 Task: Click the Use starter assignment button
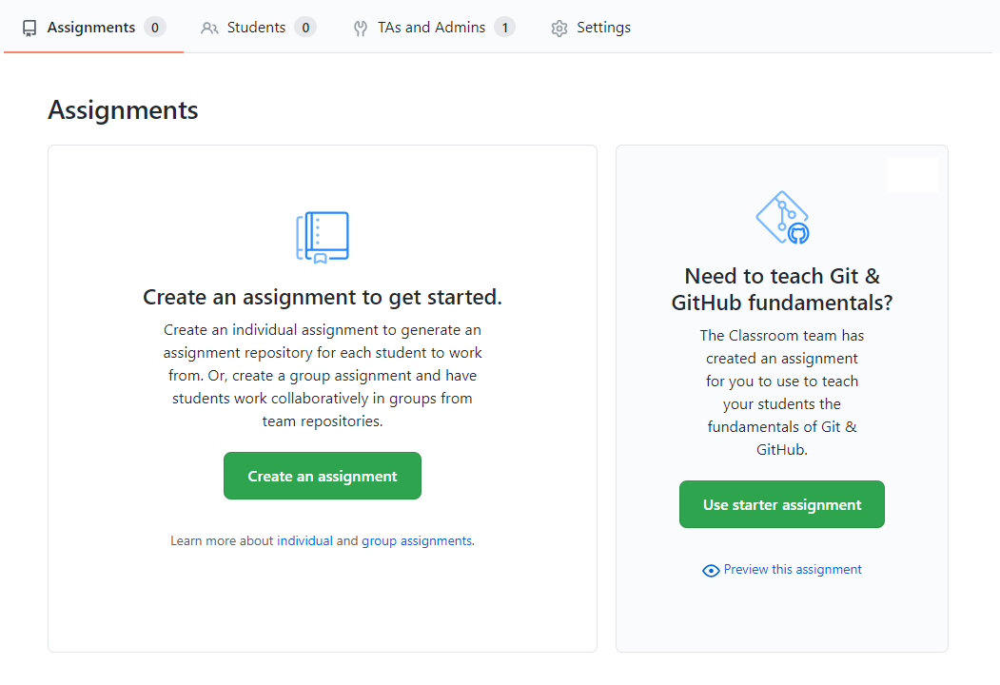tap(782, 504)
